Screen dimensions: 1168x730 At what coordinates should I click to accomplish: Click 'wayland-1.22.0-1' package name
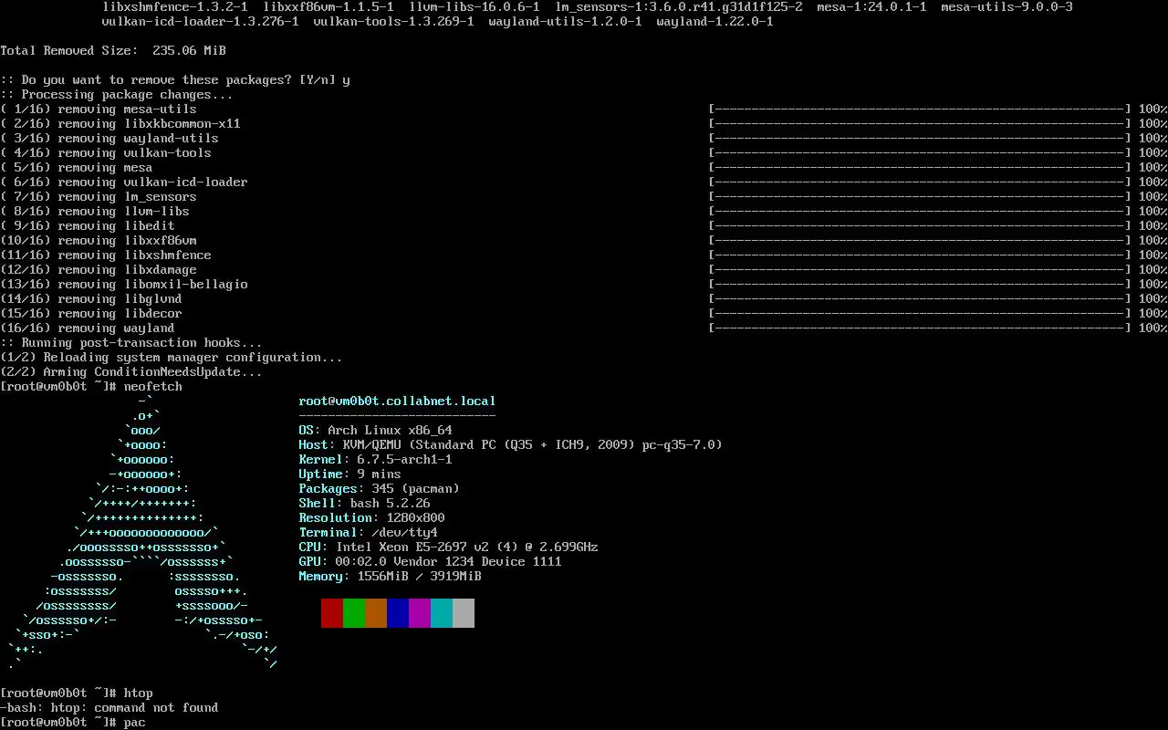click(715, 22)
